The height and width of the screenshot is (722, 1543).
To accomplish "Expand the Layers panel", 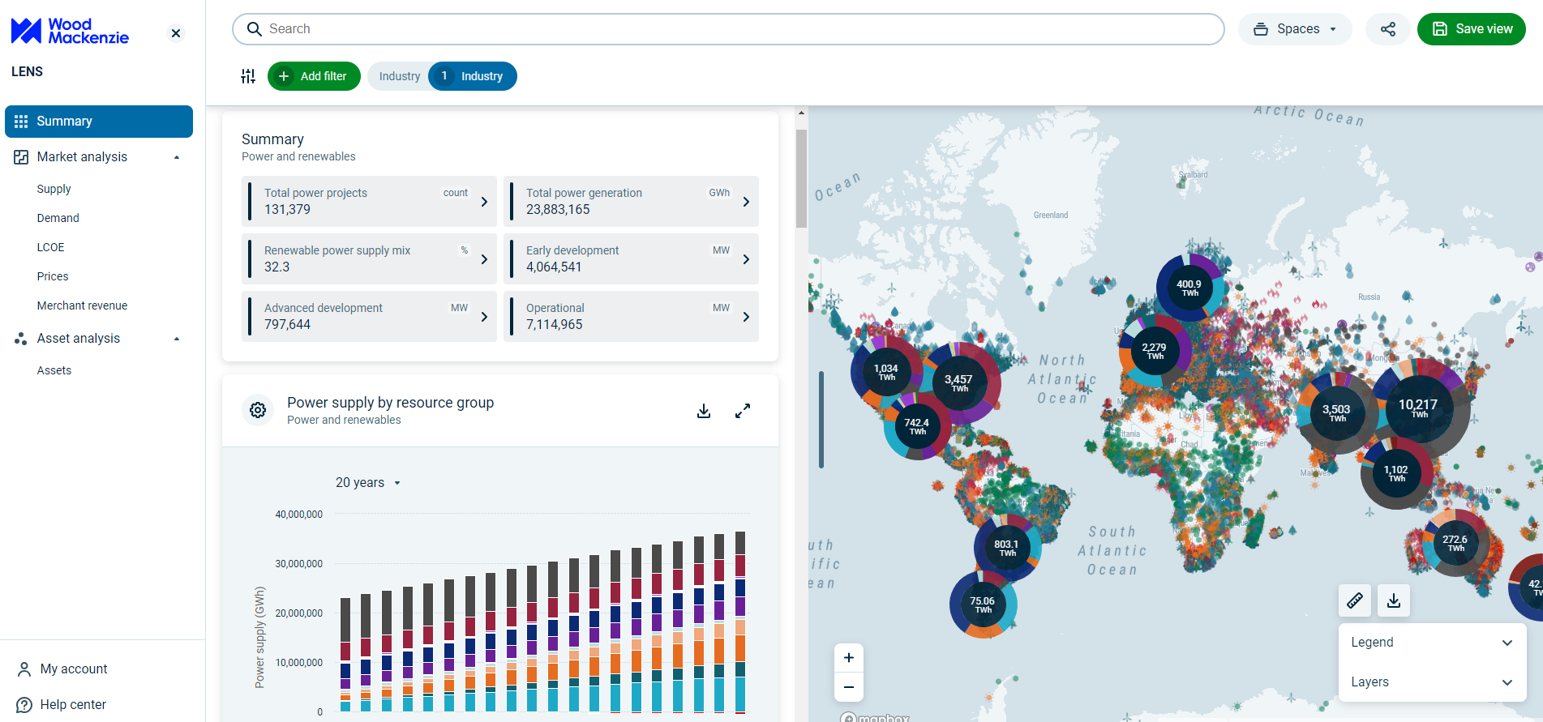I will pos(1431,682).
